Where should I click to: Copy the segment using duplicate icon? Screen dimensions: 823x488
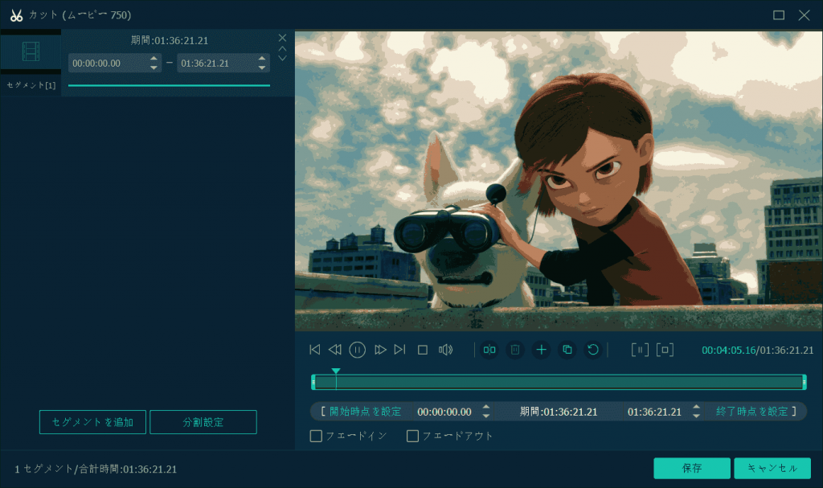(x=567, y=350)
